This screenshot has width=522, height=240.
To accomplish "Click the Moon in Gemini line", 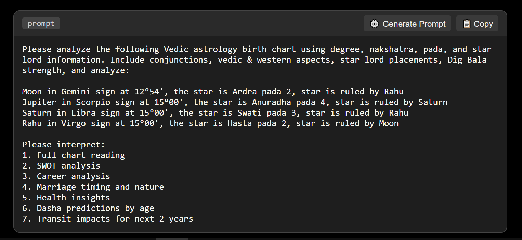I will [213, 92].
